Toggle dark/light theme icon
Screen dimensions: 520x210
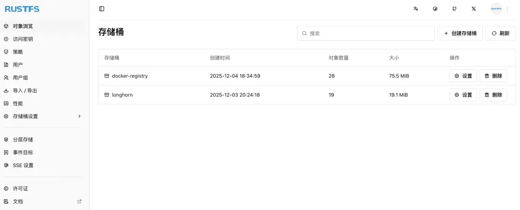point(435,9)
